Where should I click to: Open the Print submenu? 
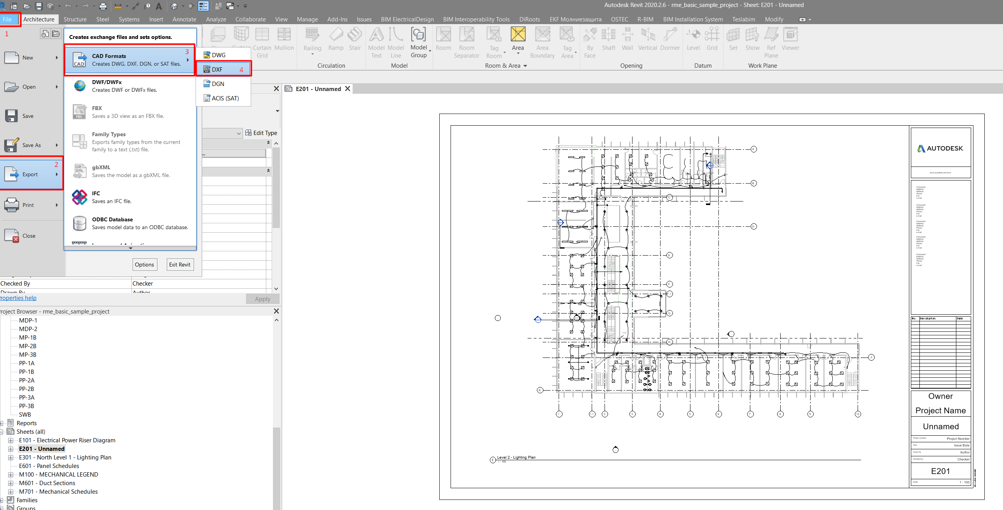pyautogui.click(x=31, y=205)
